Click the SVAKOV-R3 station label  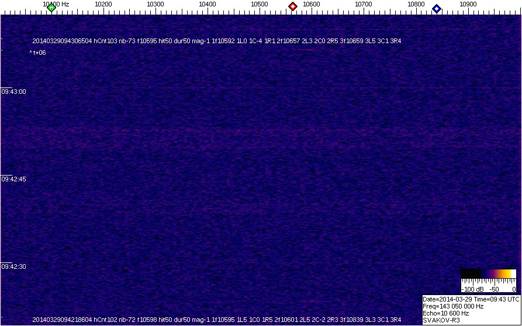point(441,320)
